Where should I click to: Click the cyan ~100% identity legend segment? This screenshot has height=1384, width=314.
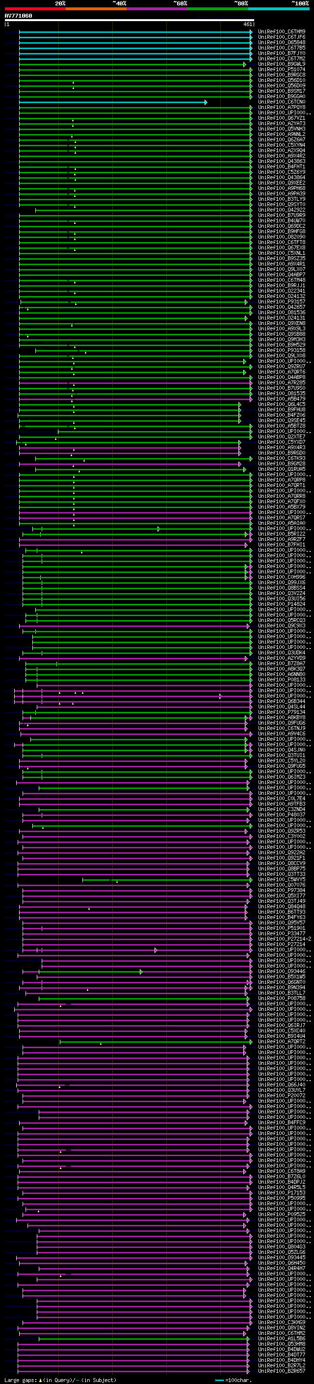[x=279, y=9]
